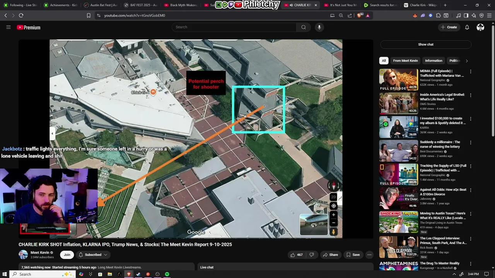Click the Windows taskbar Search box

[x=43, y=274]
